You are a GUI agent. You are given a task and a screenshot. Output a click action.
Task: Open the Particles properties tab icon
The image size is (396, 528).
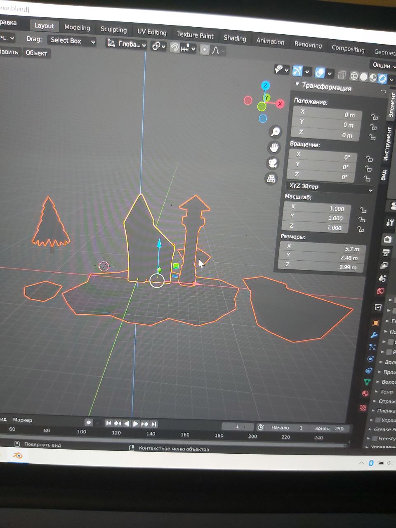372,347
